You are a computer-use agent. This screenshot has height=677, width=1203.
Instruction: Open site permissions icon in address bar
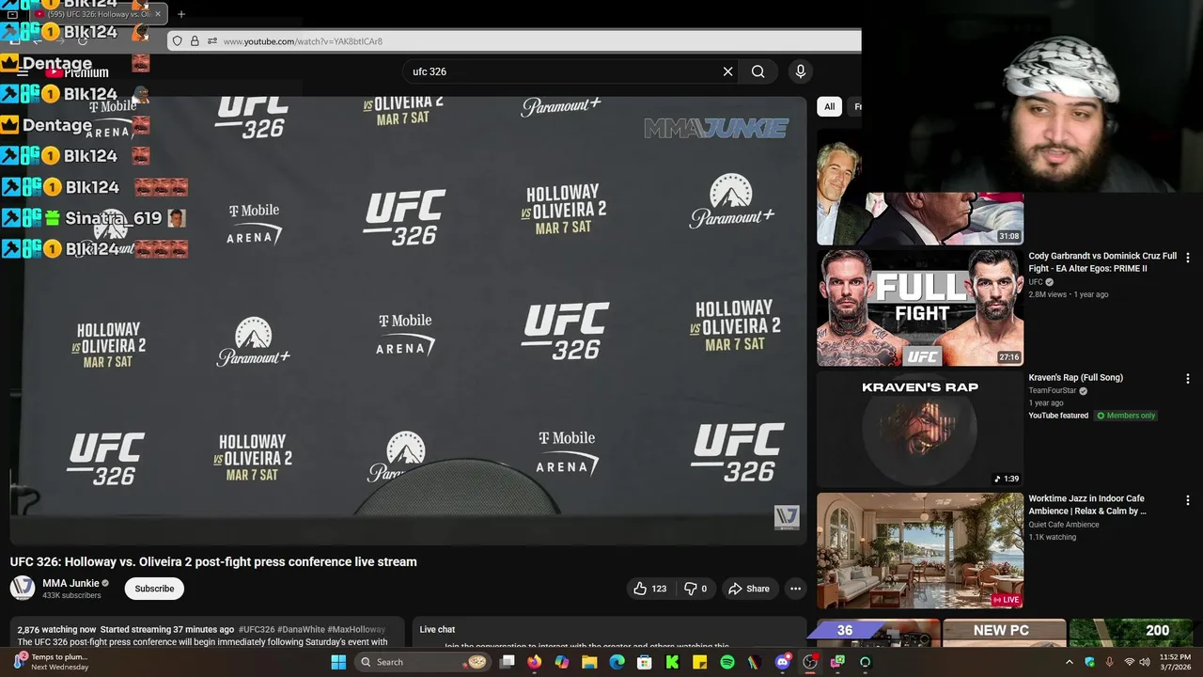click(212, 41)
